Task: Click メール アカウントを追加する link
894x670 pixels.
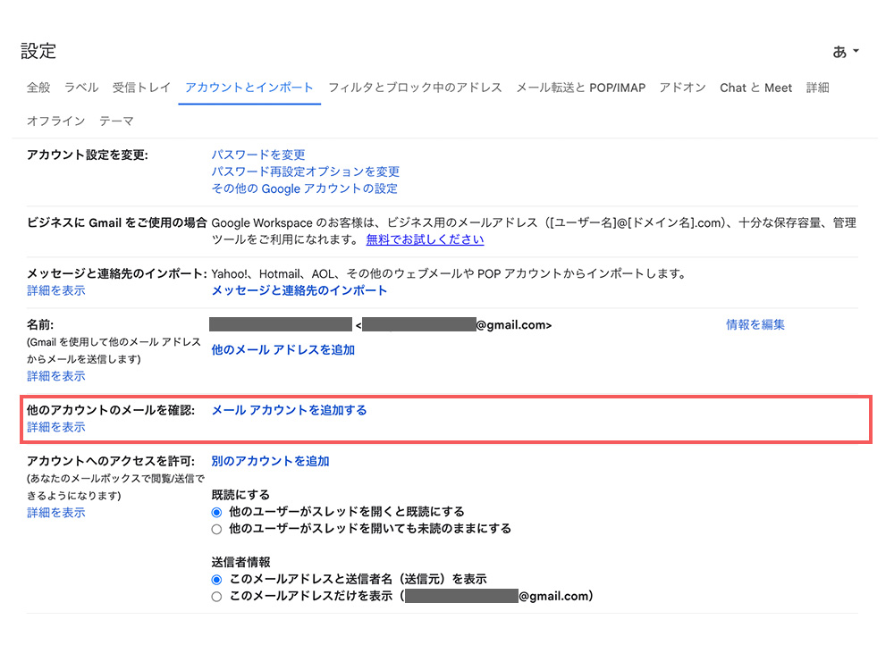Action: (x=289, y=410)
